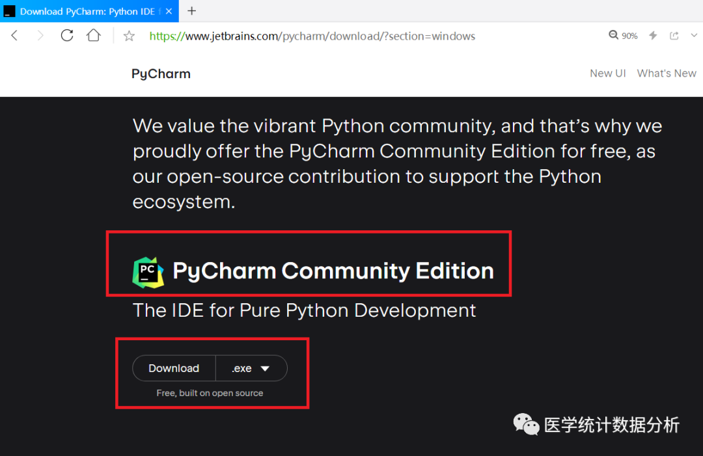The width and height of the screenshot is (703, 456).
Task: Click the browser forward arrow
Action: click(40, 36)
